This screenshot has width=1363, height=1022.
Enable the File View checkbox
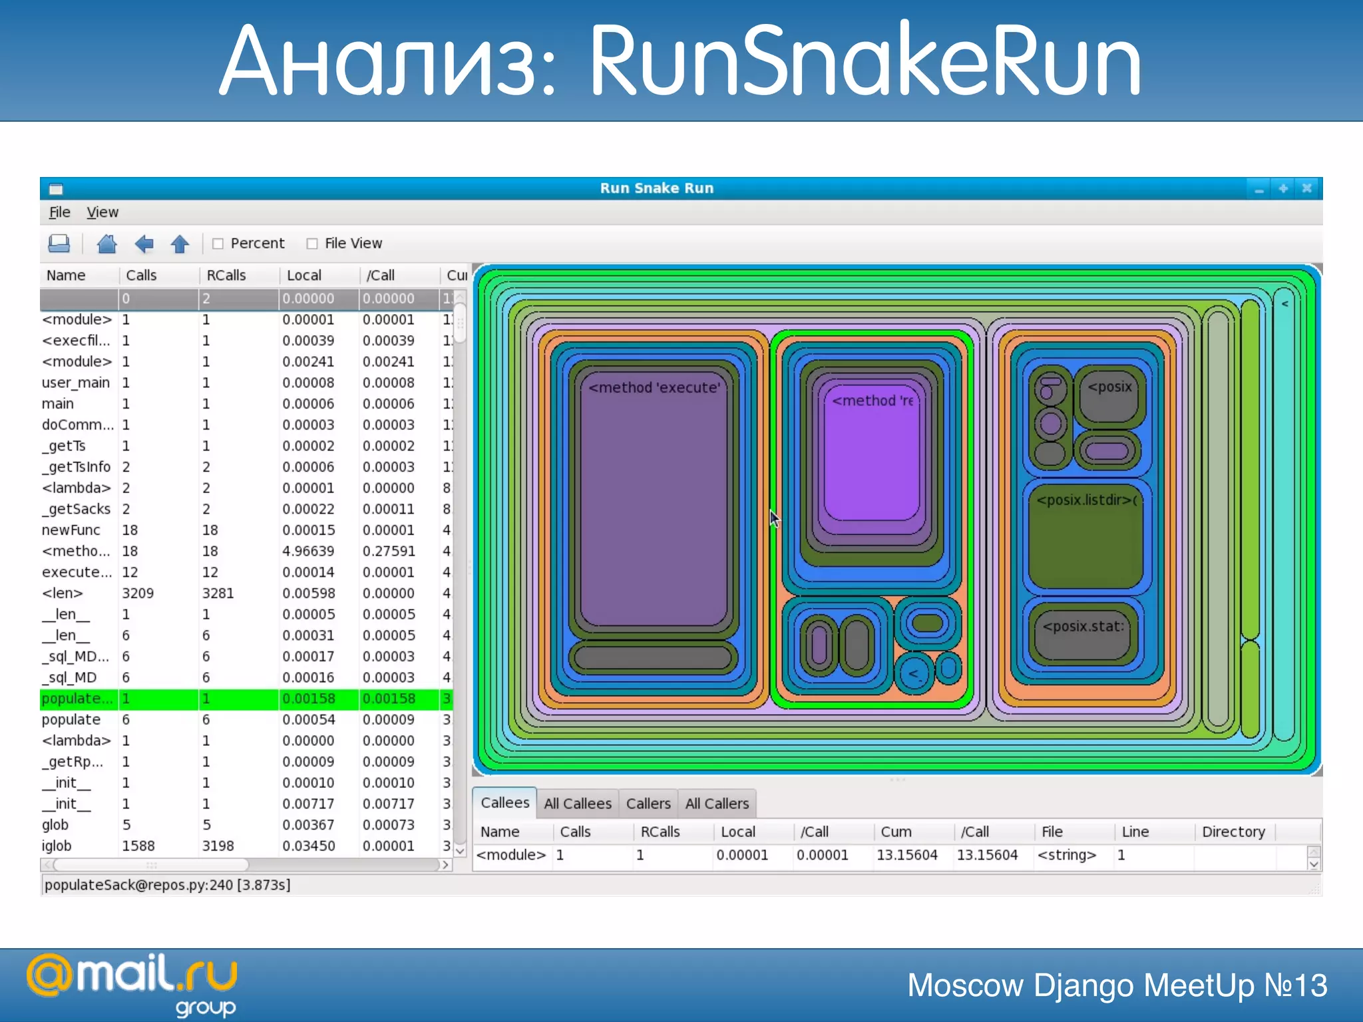[311, 244]
